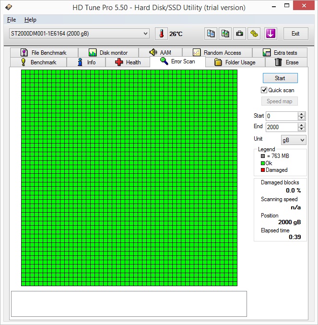Screen dimensions: 318x325
Task: Open the Folder Usage tab
Action: click(x=235, y=62)
